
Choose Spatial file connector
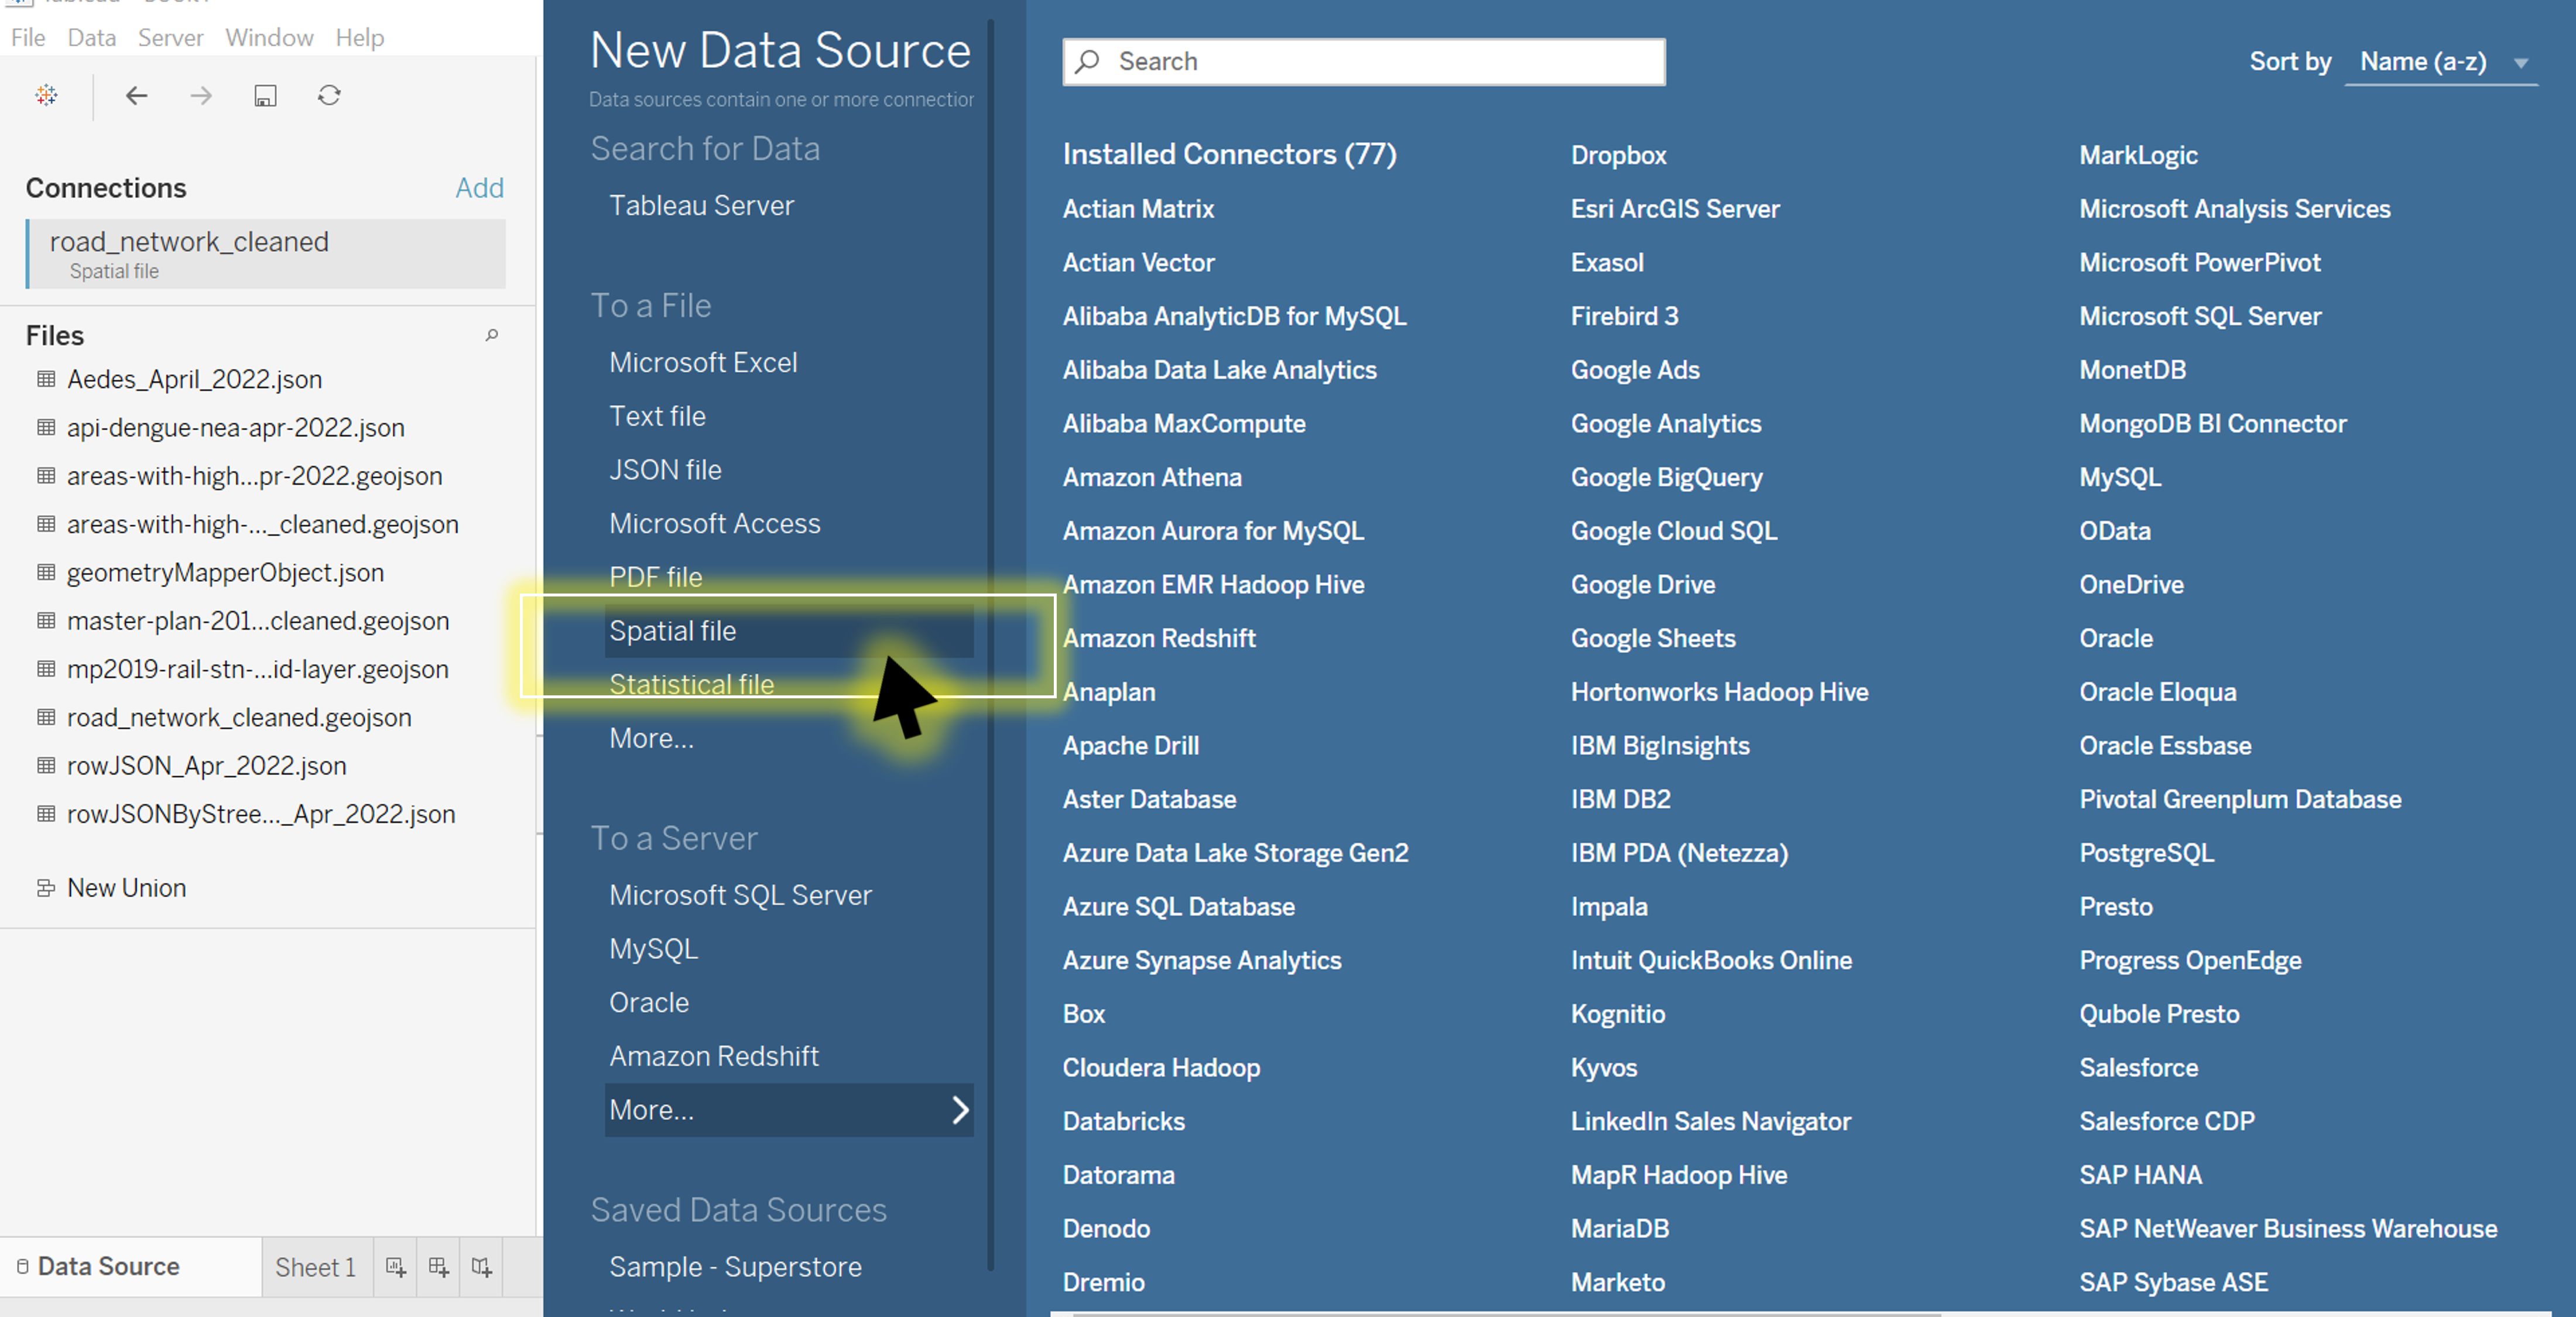[673, 631]
